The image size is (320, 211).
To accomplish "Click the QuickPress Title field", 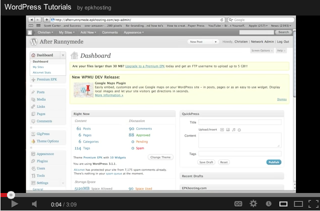I will tap(240, 122).
